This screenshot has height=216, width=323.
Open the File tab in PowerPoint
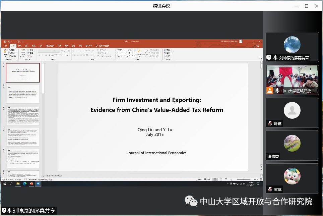(5, 46)
